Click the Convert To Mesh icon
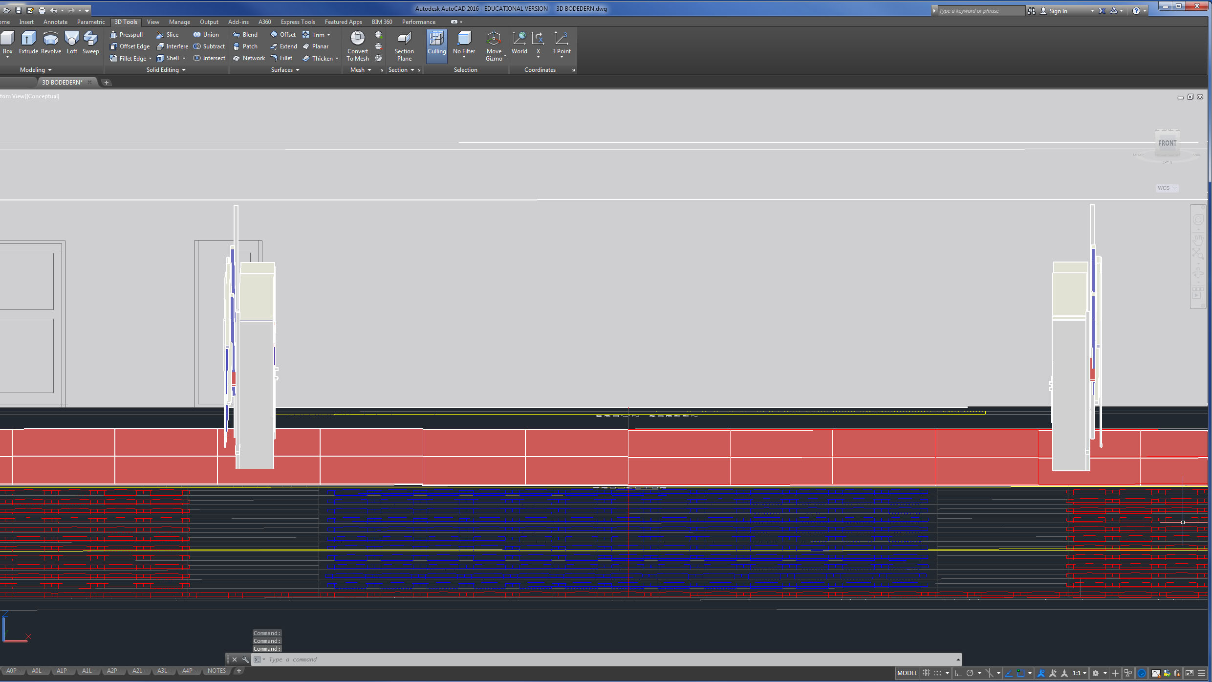 pos(357,39)
